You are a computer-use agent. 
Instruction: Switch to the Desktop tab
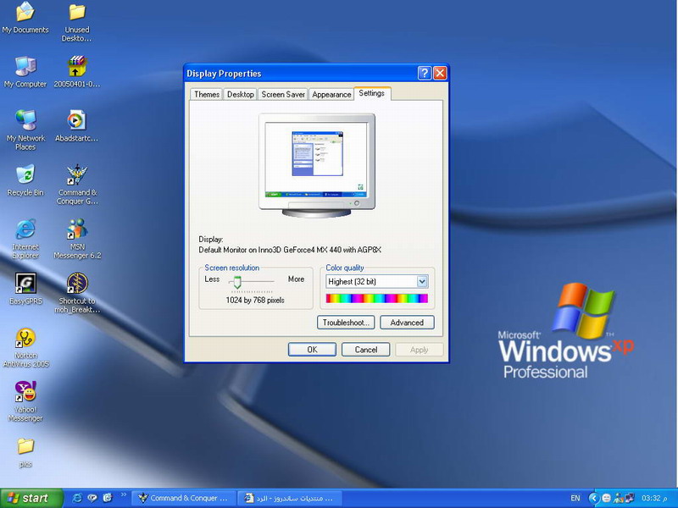click(x=241, y=94)
